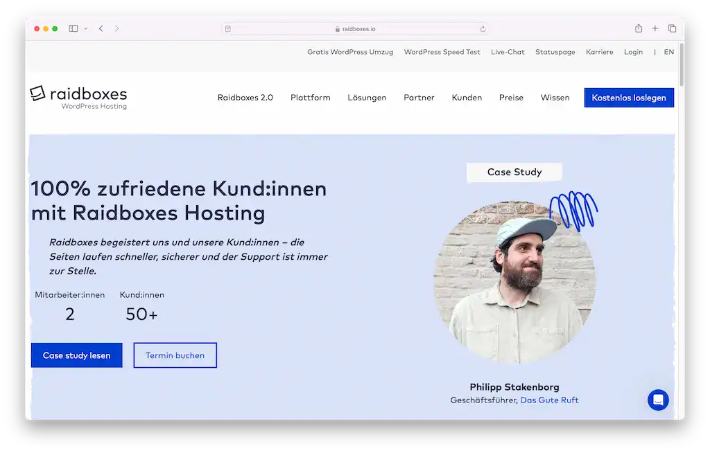710x453 pixels.
Task: Open the reader view icon in address bar
Action: [x=227, y=29]
